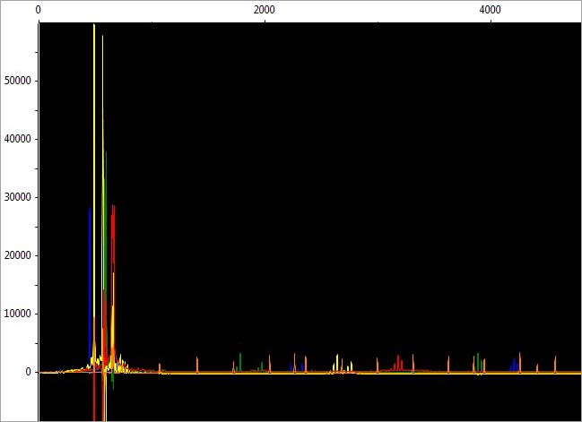Viewport: 582px width, 422px height.
Task: Click the 20000 vertical axis label
Action: tap(18, 255)
